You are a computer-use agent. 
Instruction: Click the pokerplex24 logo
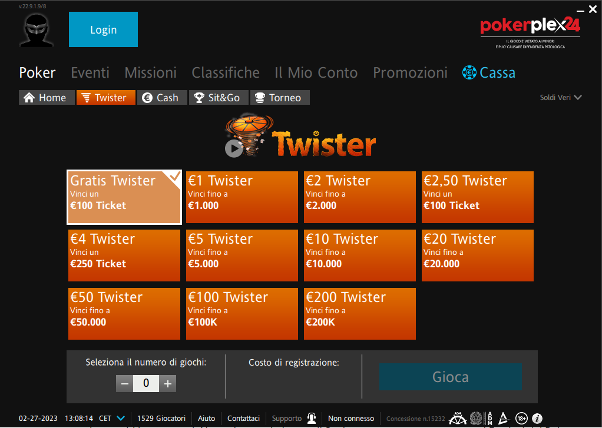(530, 26)
